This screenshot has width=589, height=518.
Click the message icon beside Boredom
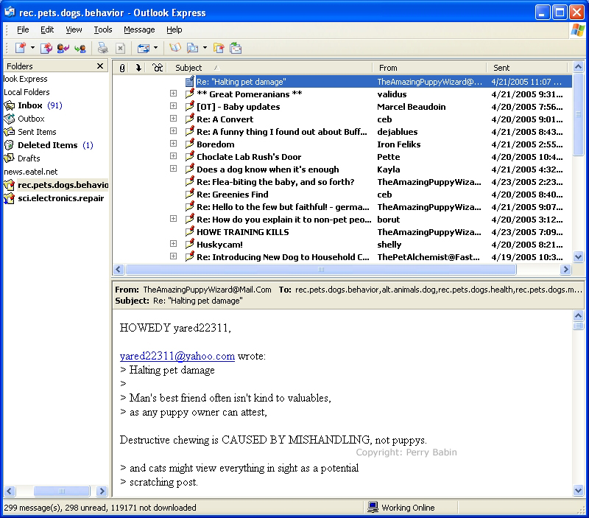pos(190,144)
